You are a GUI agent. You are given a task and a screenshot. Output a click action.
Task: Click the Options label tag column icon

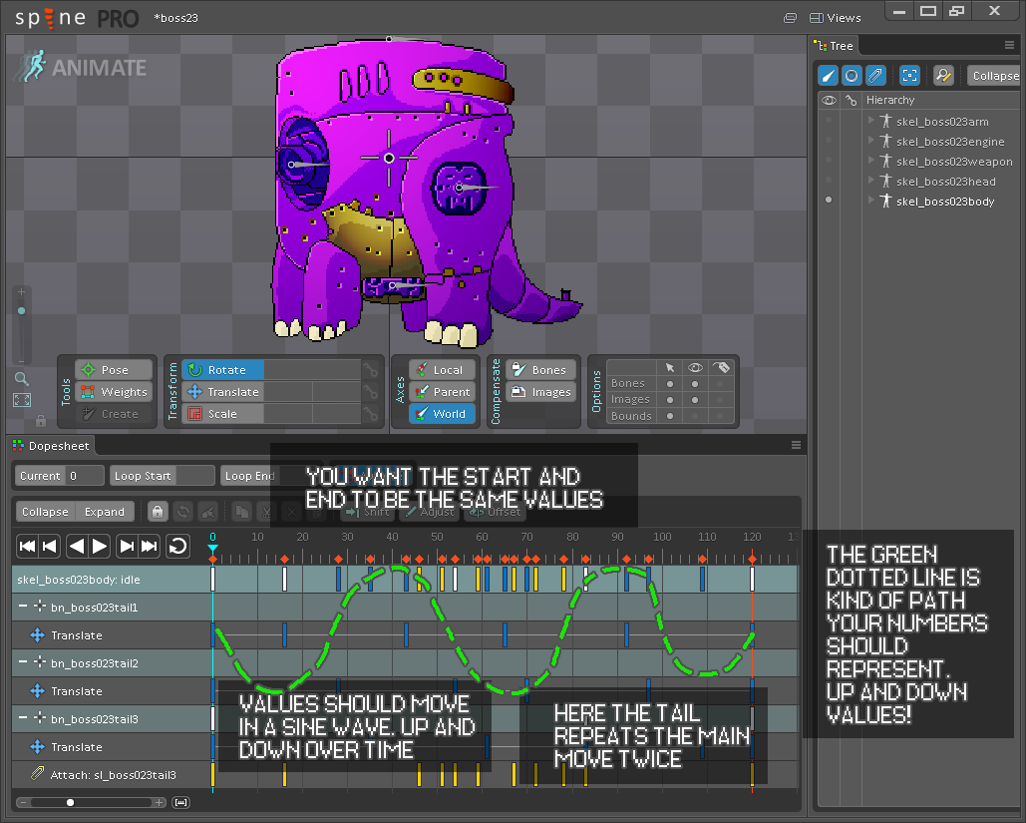pyautogui.click(x=721, y=368)
